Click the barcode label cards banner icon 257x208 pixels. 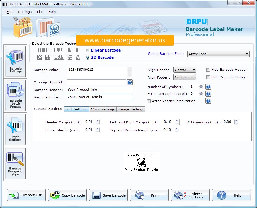point(48,27)
